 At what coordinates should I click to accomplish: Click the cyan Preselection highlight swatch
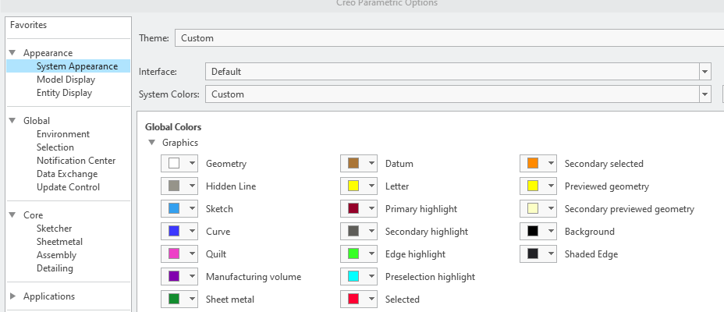(353, 277)
